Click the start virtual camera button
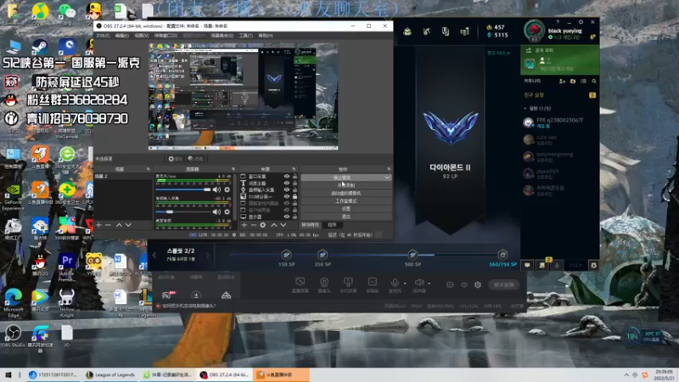This screenshot has width=679, height=382. pos(346,194)
